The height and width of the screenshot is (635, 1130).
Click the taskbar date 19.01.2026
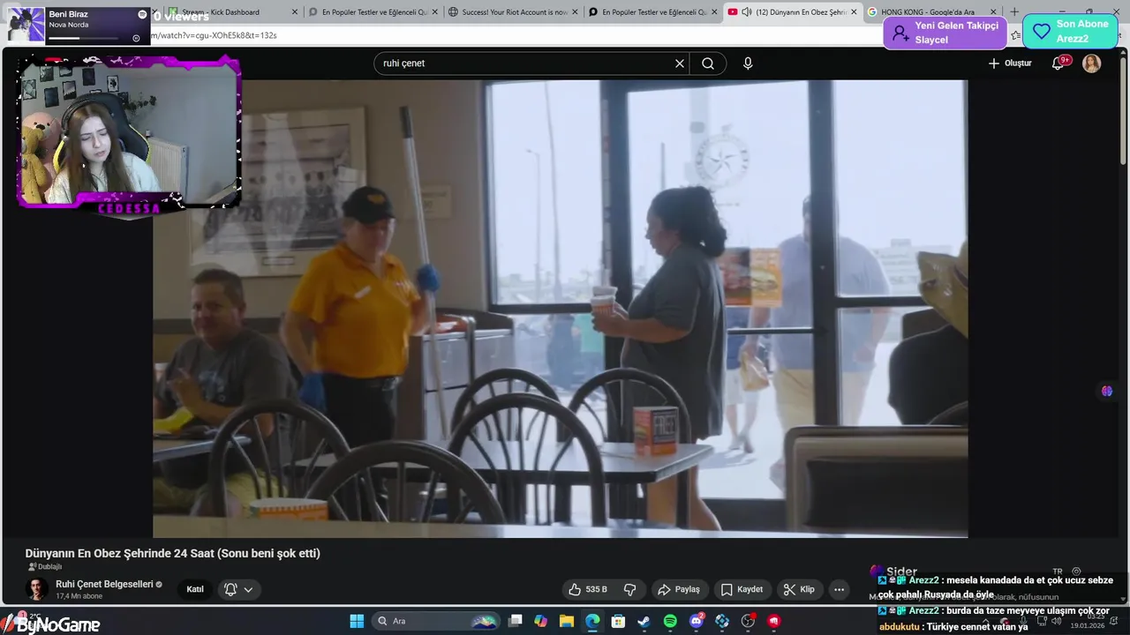point(1087,625)
